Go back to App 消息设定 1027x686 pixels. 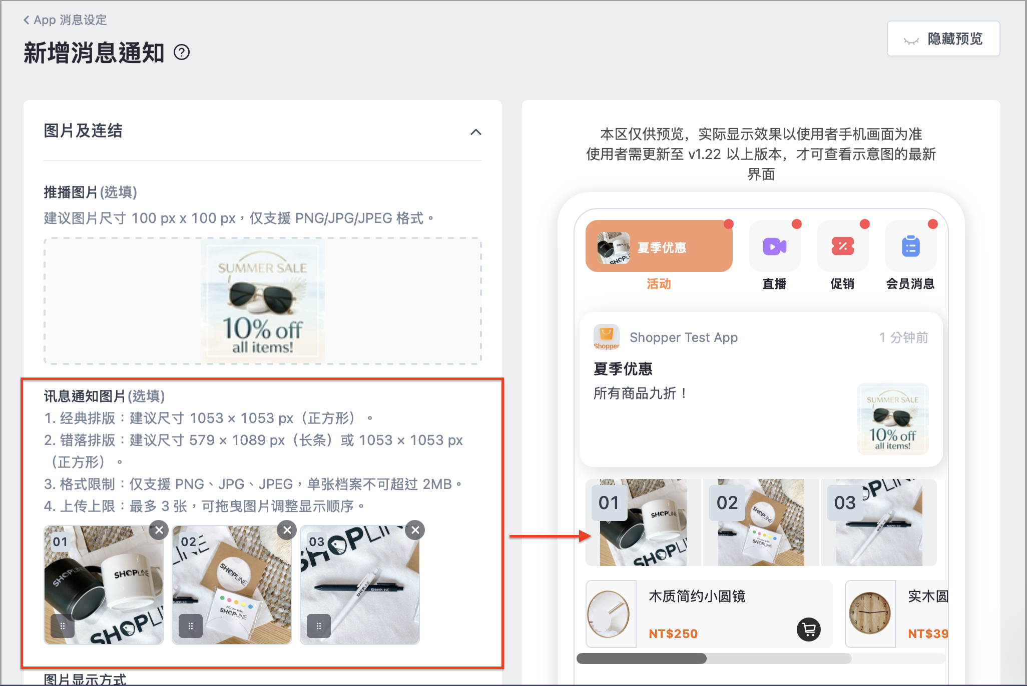(65, 20)
